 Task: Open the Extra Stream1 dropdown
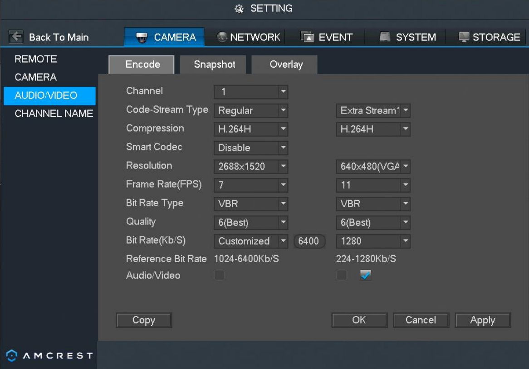373,110
